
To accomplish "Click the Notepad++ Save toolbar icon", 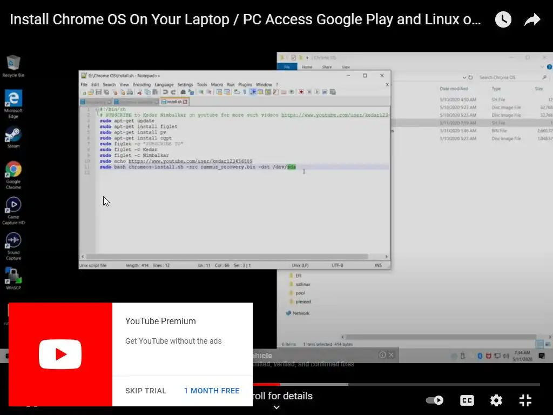I will [x=98, y=92].
